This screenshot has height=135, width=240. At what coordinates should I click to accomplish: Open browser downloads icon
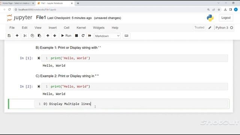click(x=225, y=9)
